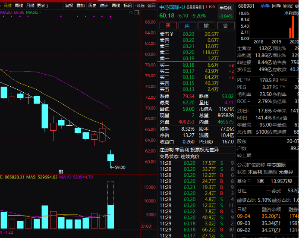Click the MA5: 529694.63 volume label
This screenshot has height=238, width=299.
[x=42, y=177]
